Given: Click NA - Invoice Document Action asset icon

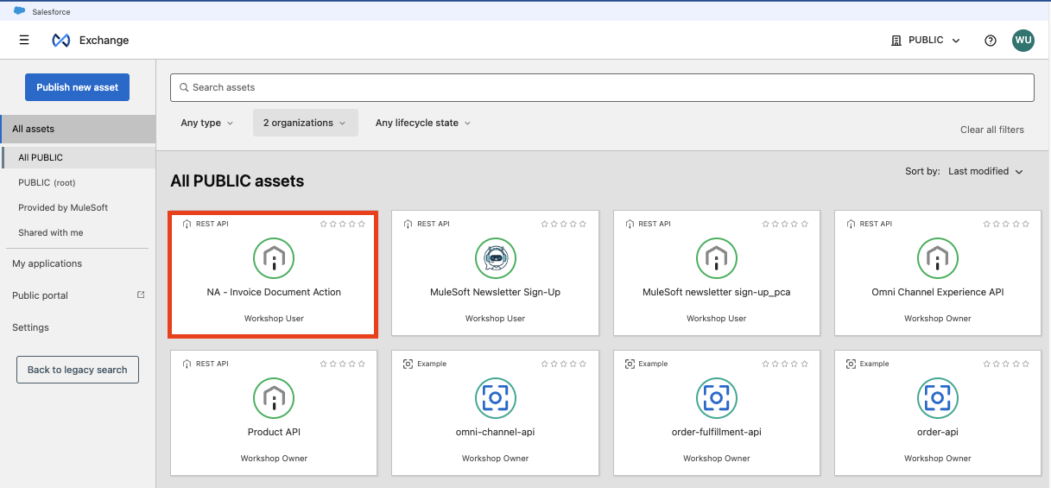Looking at the screenshot, I should click(x=274, y=257).
